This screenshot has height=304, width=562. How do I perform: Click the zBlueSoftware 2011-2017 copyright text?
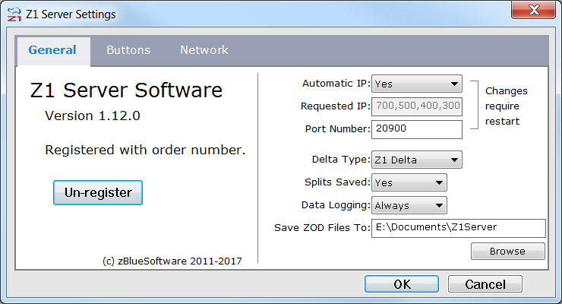[172, 261]
